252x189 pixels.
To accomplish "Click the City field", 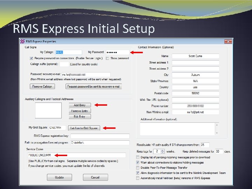I will (x=195, y=75).
